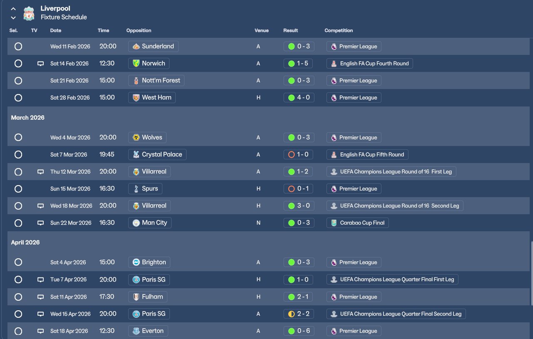This screenshot has height=339, width=533.
Task: Click the green win indicator for West Ham
Action: coord(291,98)
